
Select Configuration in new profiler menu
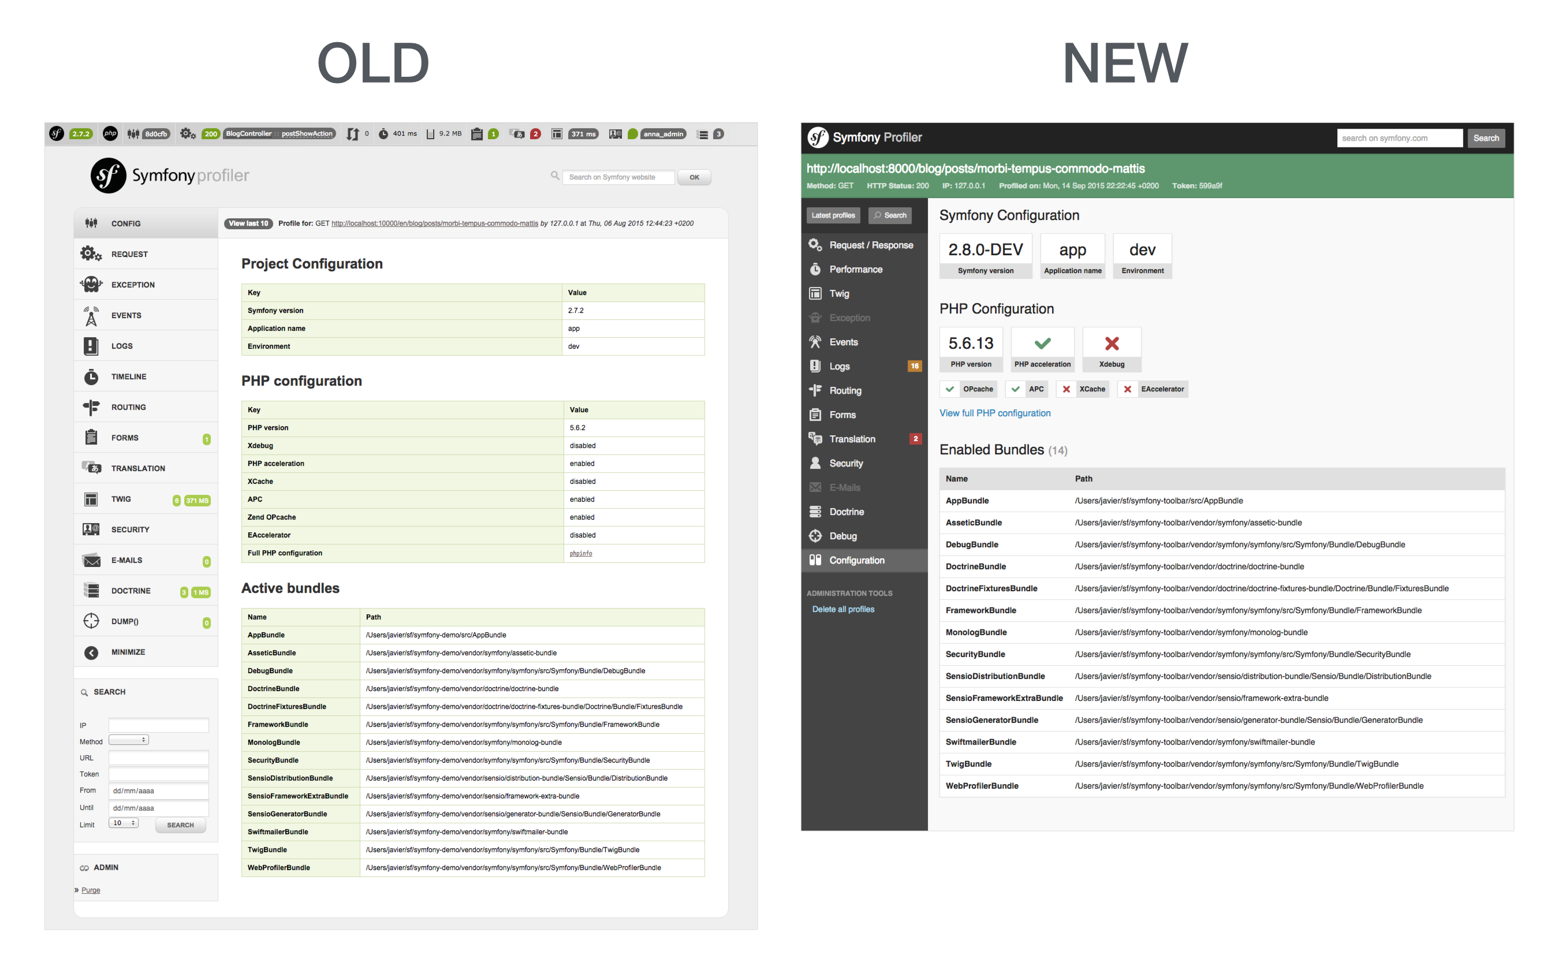864,560
